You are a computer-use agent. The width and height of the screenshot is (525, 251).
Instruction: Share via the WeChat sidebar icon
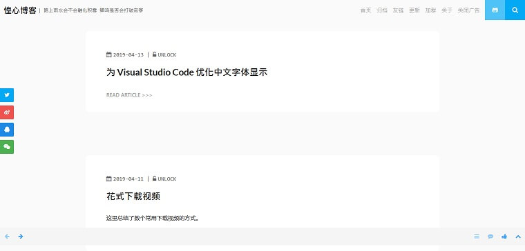pos(7,147)
